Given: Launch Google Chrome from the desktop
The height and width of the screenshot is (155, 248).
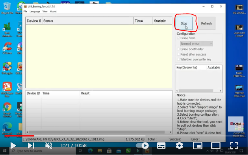Looking at the screenshot, I should [x=7, y=110].
